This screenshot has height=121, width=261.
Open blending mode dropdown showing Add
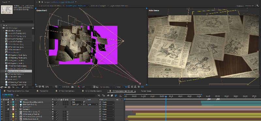pyautogui.click(x=77, y=102)
